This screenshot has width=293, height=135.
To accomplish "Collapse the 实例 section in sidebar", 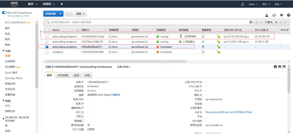I will (x=3, y=51).
